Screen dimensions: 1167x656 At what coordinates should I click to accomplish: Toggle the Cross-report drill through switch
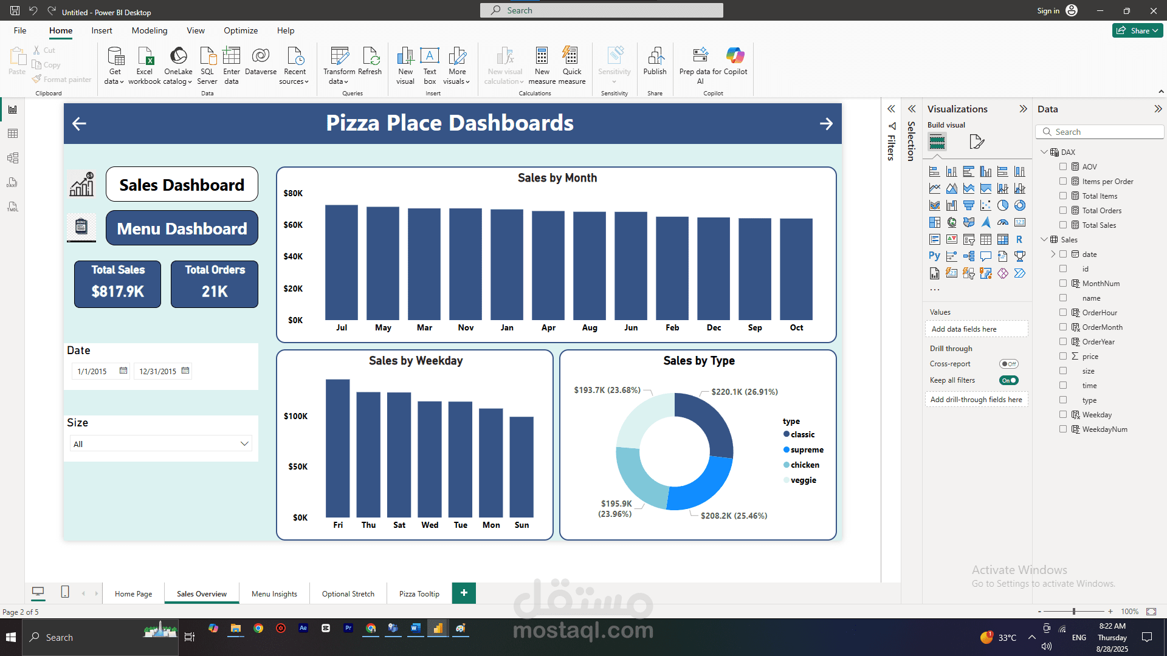pyautogui.click(x=1008, y=364)
